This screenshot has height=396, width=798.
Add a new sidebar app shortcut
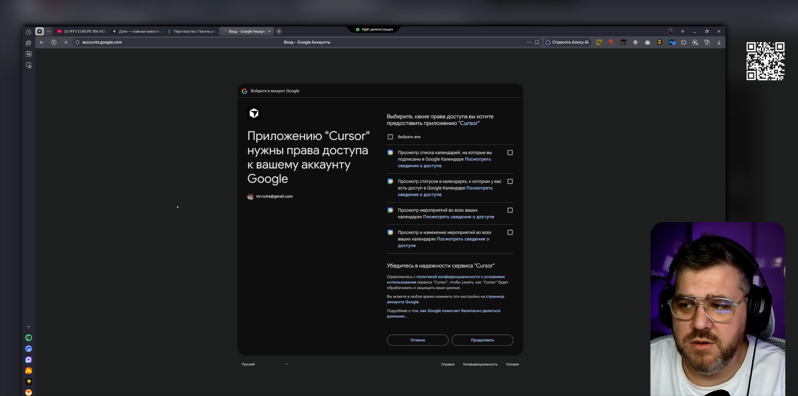(x=28, y=327)
